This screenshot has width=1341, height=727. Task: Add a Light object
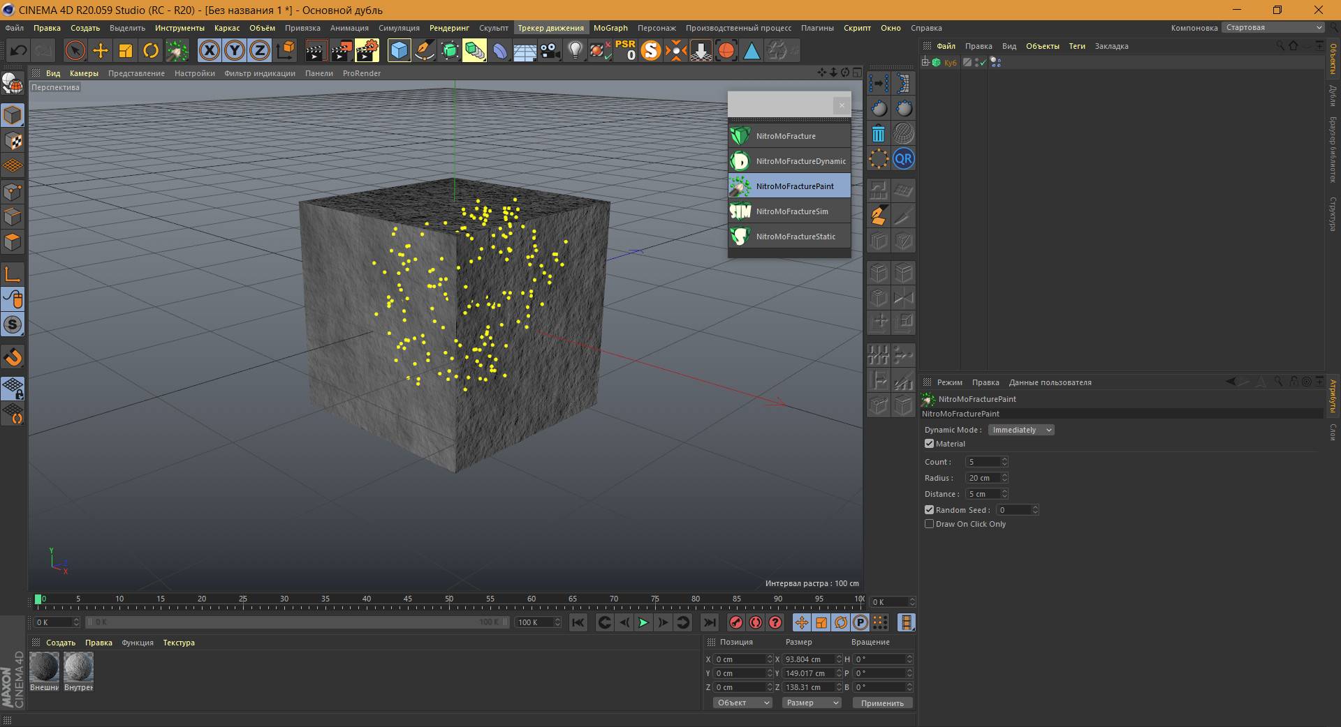(575, 50)
